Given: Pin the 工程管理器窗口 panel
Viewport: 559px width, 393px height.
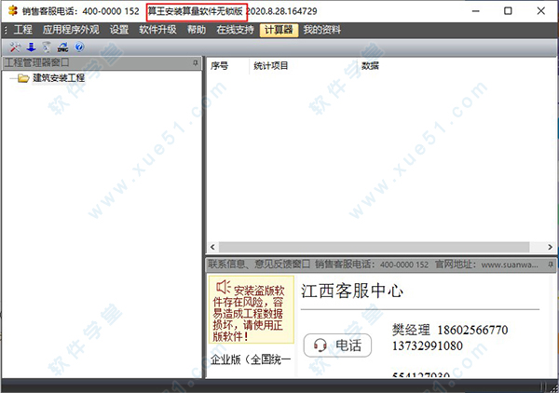Looking at the screenshot, I should pyautogui.click(x=196, y=63).
